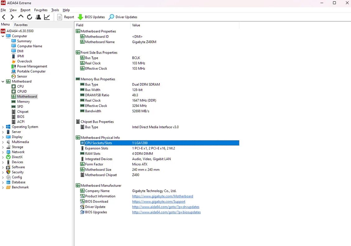Select the Memory icon in tree

click(x=14, y=102)
